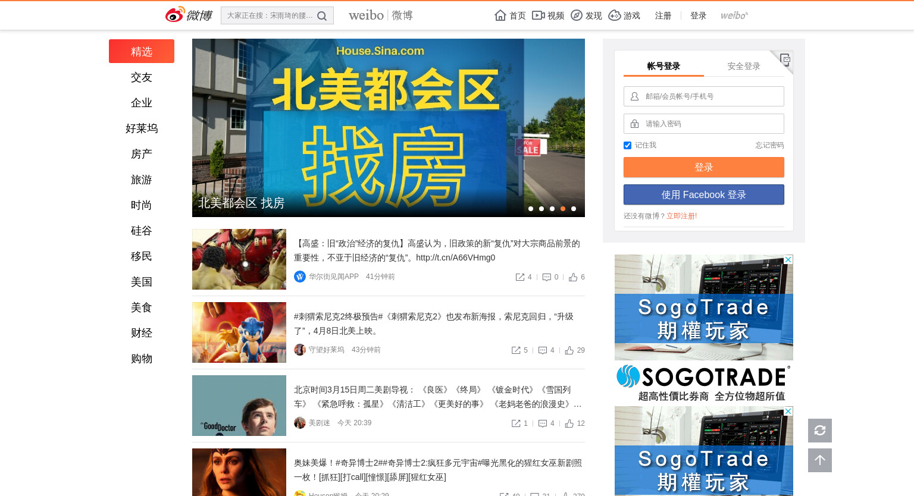This screenshot has width=914, height=496.
Task: Switch to 帐号登录 tab
Action: (x=663, y=66)
